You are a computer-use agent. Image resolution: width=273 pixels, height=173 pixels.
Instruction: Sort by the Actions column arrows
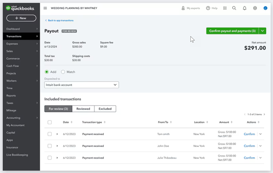pyautogui.click(x=258, y=122)
